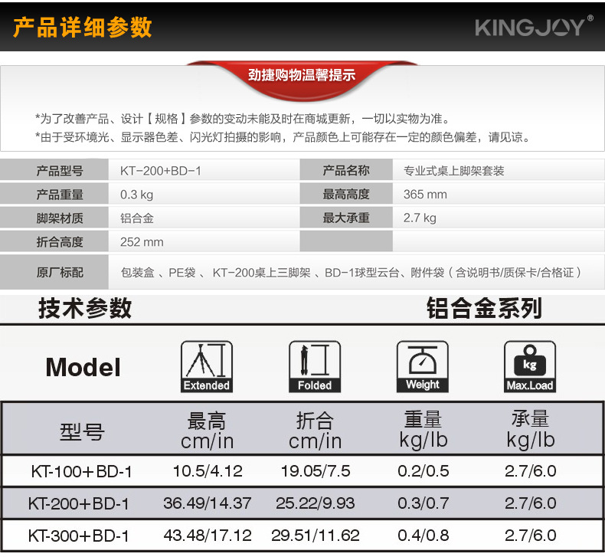The width and height of the screenshot is (605, 557).
Task: Click the Weight scale icon
Action: [x=423, y=366]
